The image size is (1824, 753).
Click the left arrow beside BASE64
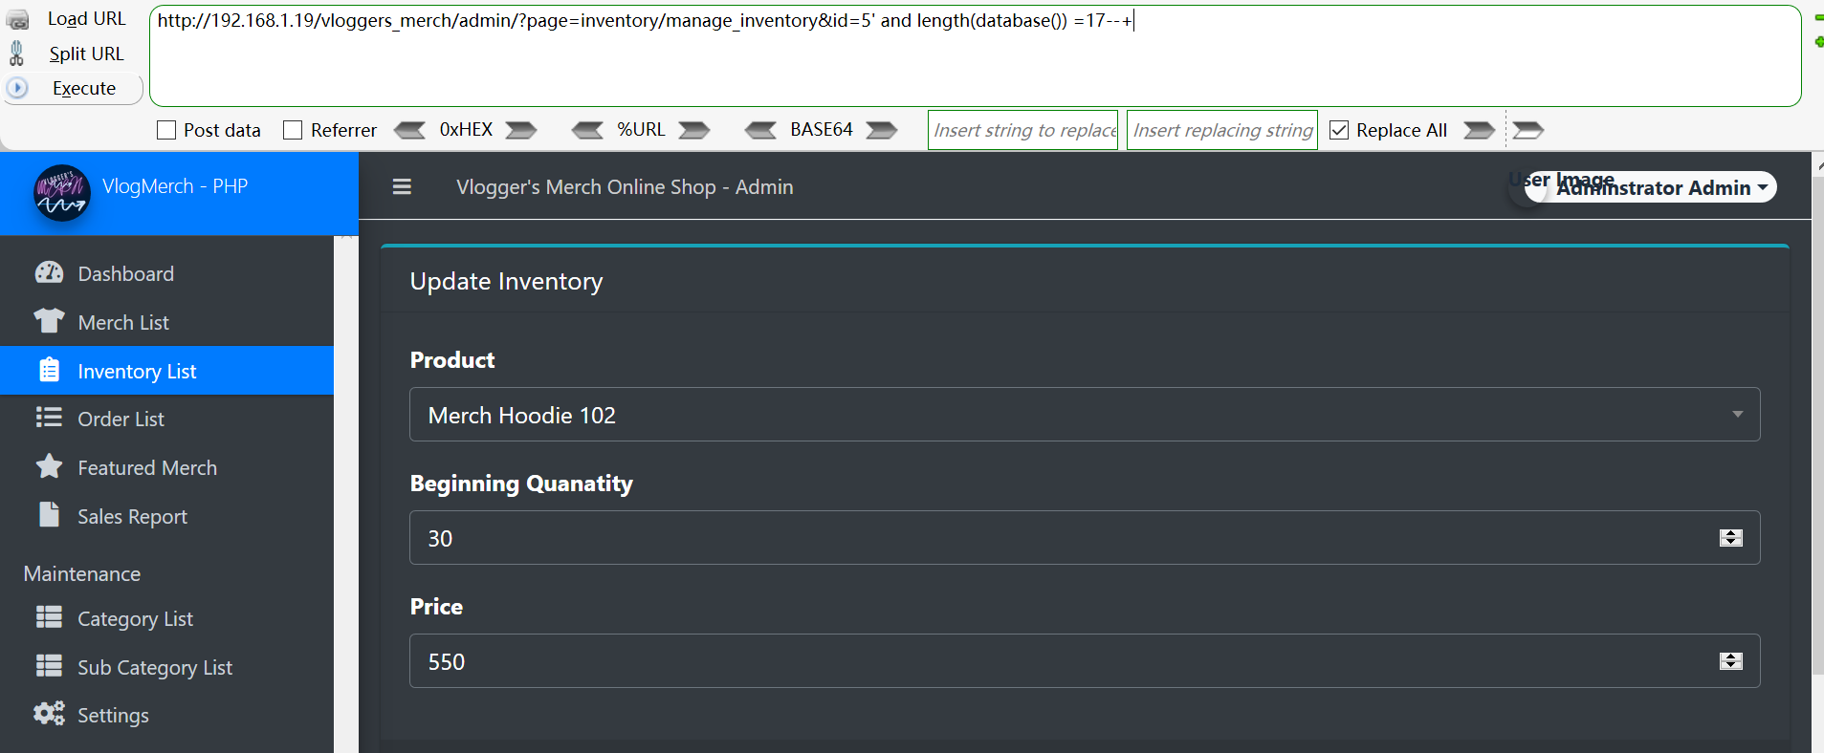(x=761, y=130)
